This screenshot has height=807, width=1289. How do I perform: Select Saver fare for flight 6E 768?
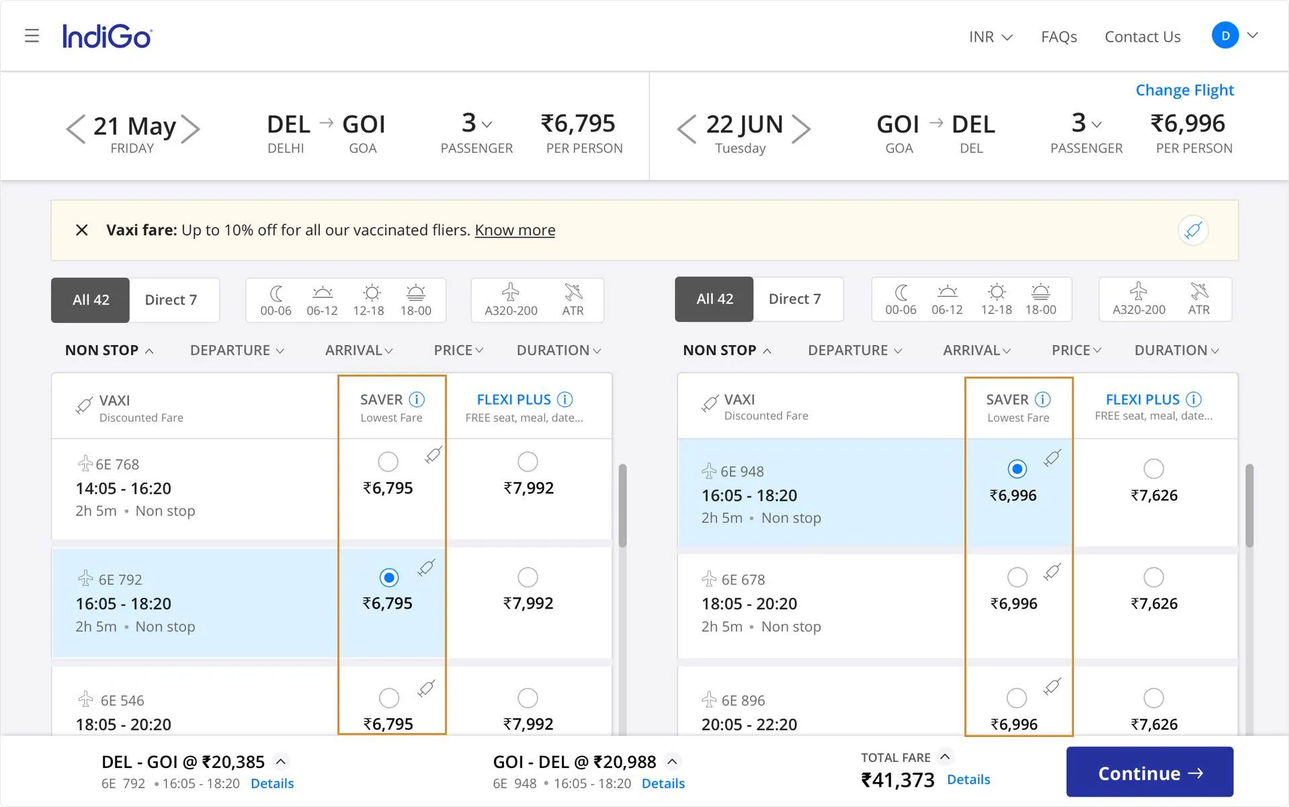388,462
